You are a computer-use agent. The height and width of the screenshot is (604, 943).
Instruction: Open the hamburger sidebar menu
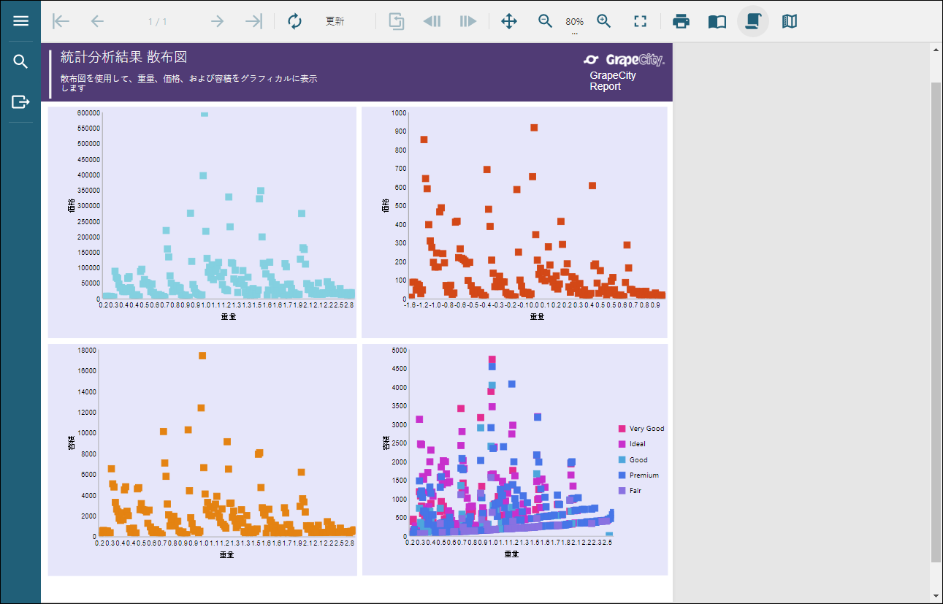click(20, 21)
